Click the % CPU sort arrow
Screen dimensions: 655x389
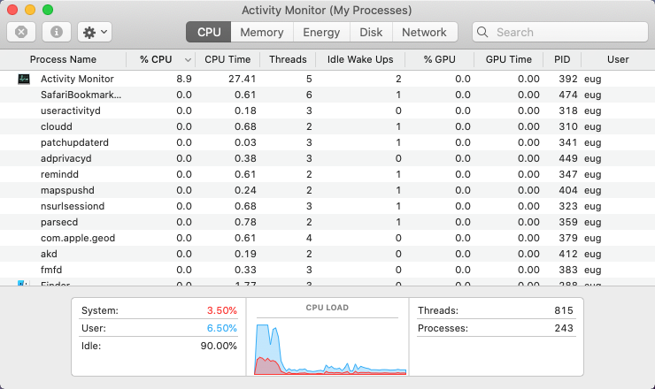[x=188, y=60]
